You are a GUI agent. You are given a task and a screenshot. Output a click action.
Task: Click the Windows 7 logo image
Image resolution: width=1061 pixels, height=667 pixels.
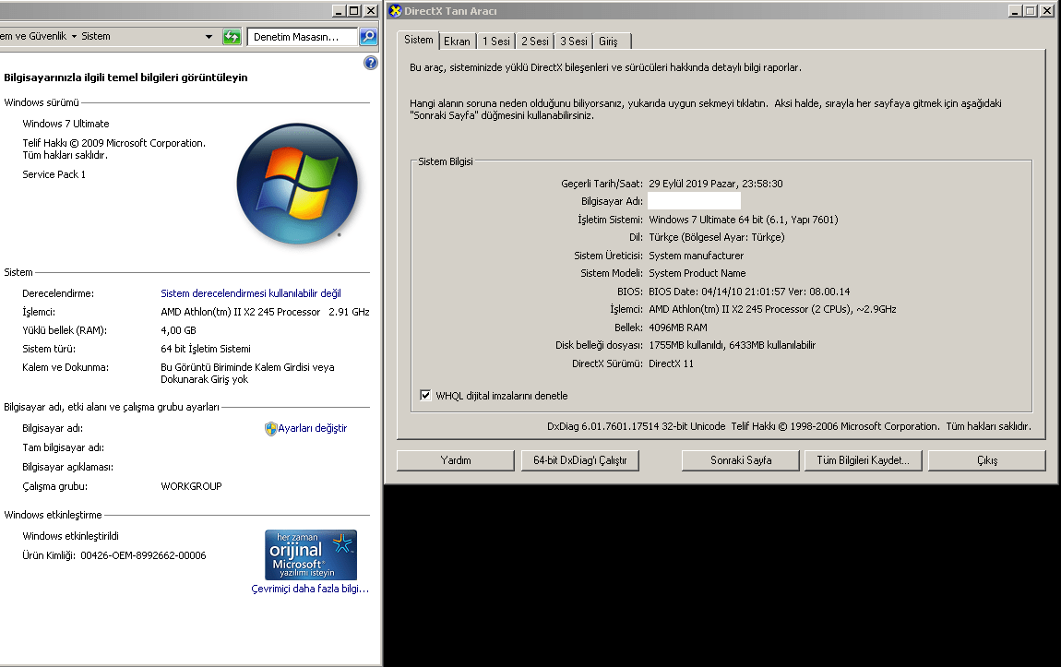(x=297, y=184)
